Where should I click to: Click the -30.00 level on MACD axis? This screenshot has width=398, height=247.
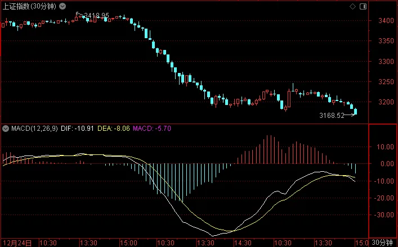click(384, 215)
